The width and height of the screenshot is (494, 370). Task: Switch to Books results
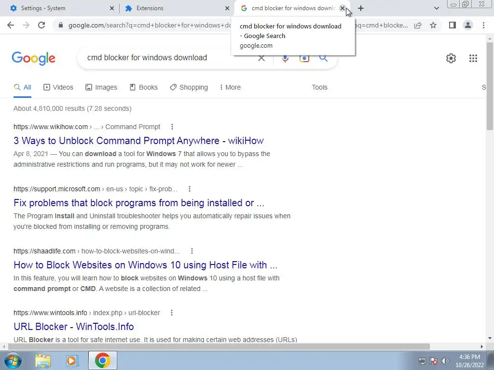point(144,87)
